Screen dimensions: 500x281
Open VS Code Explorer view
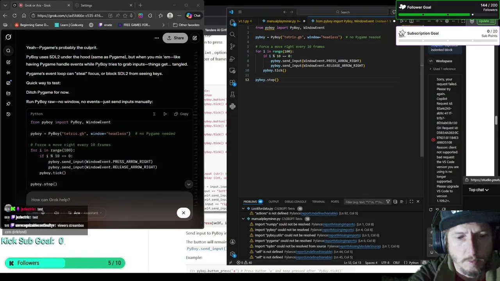[x=232, y=22]
